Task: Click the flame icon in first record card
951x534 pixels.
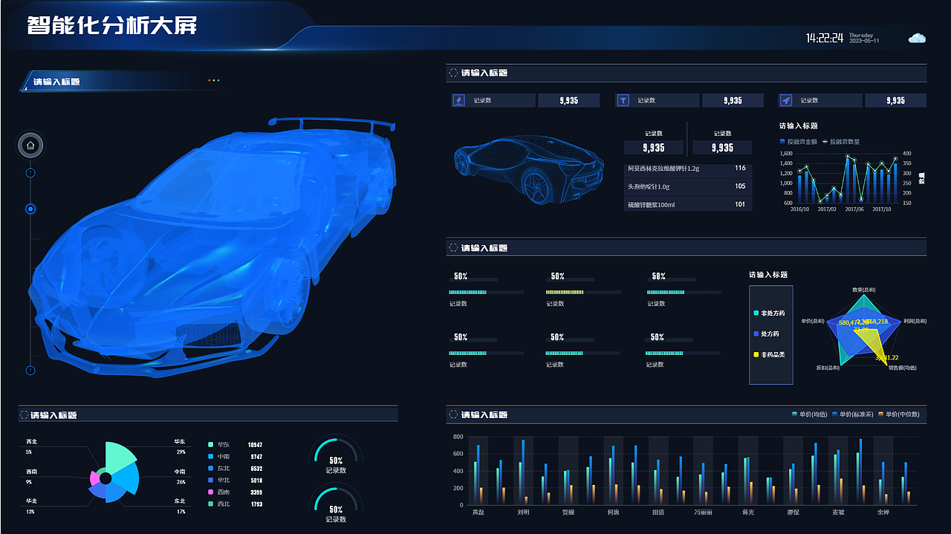Action: click(458, 100)
